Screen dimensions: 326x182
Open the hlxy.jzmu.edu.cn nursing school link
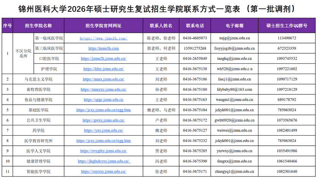103,69
